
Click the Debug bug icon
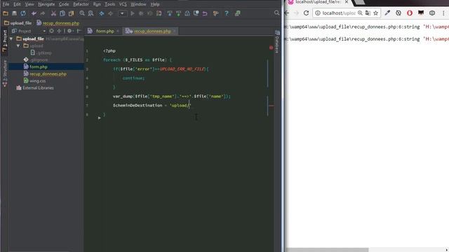tap(141, 13)
